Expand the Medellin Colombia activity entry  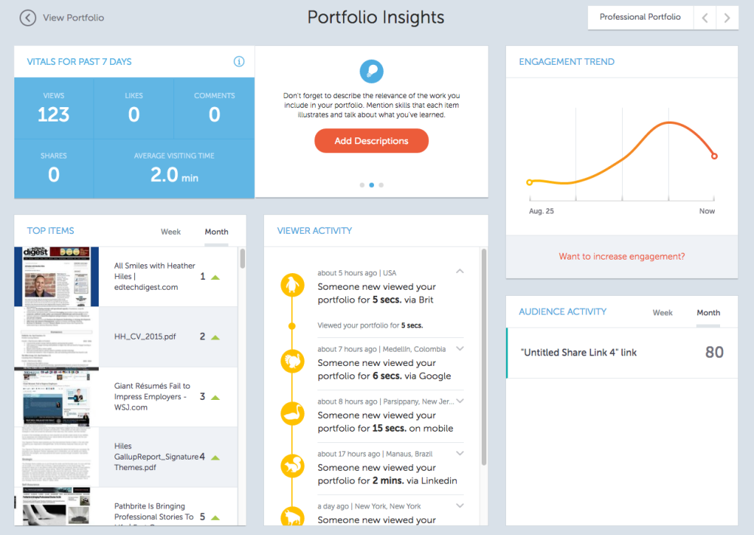pos(459,349)
